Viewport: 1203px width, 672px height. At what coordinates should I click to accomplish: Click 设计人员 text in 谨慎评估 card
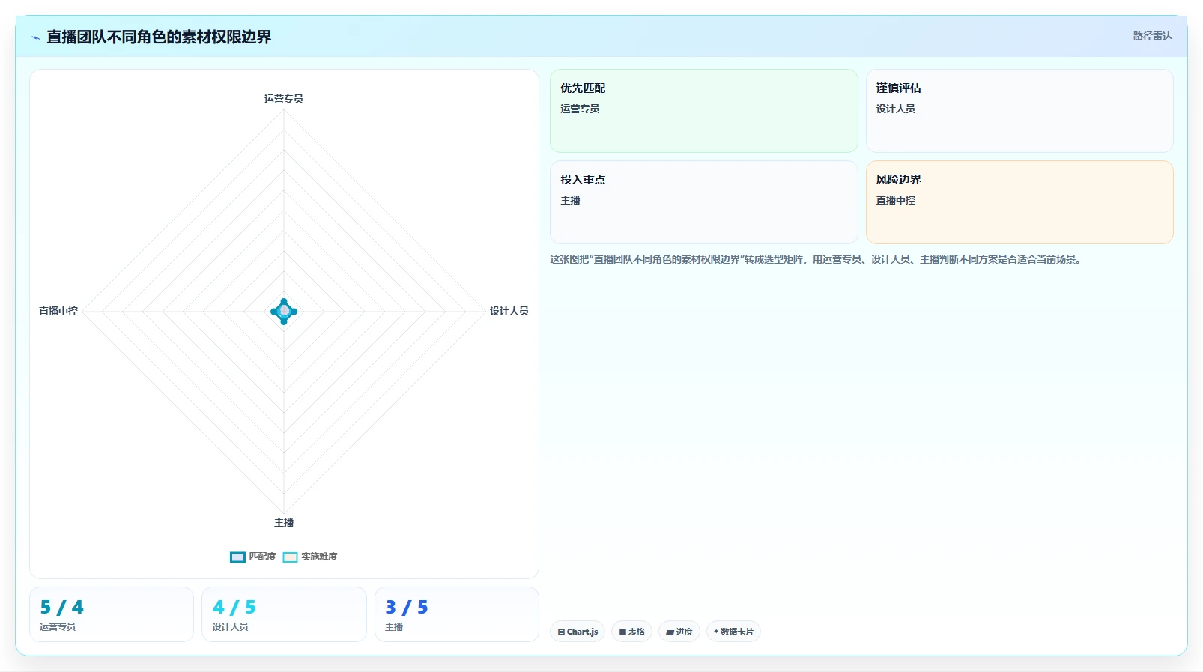(896, 109)
